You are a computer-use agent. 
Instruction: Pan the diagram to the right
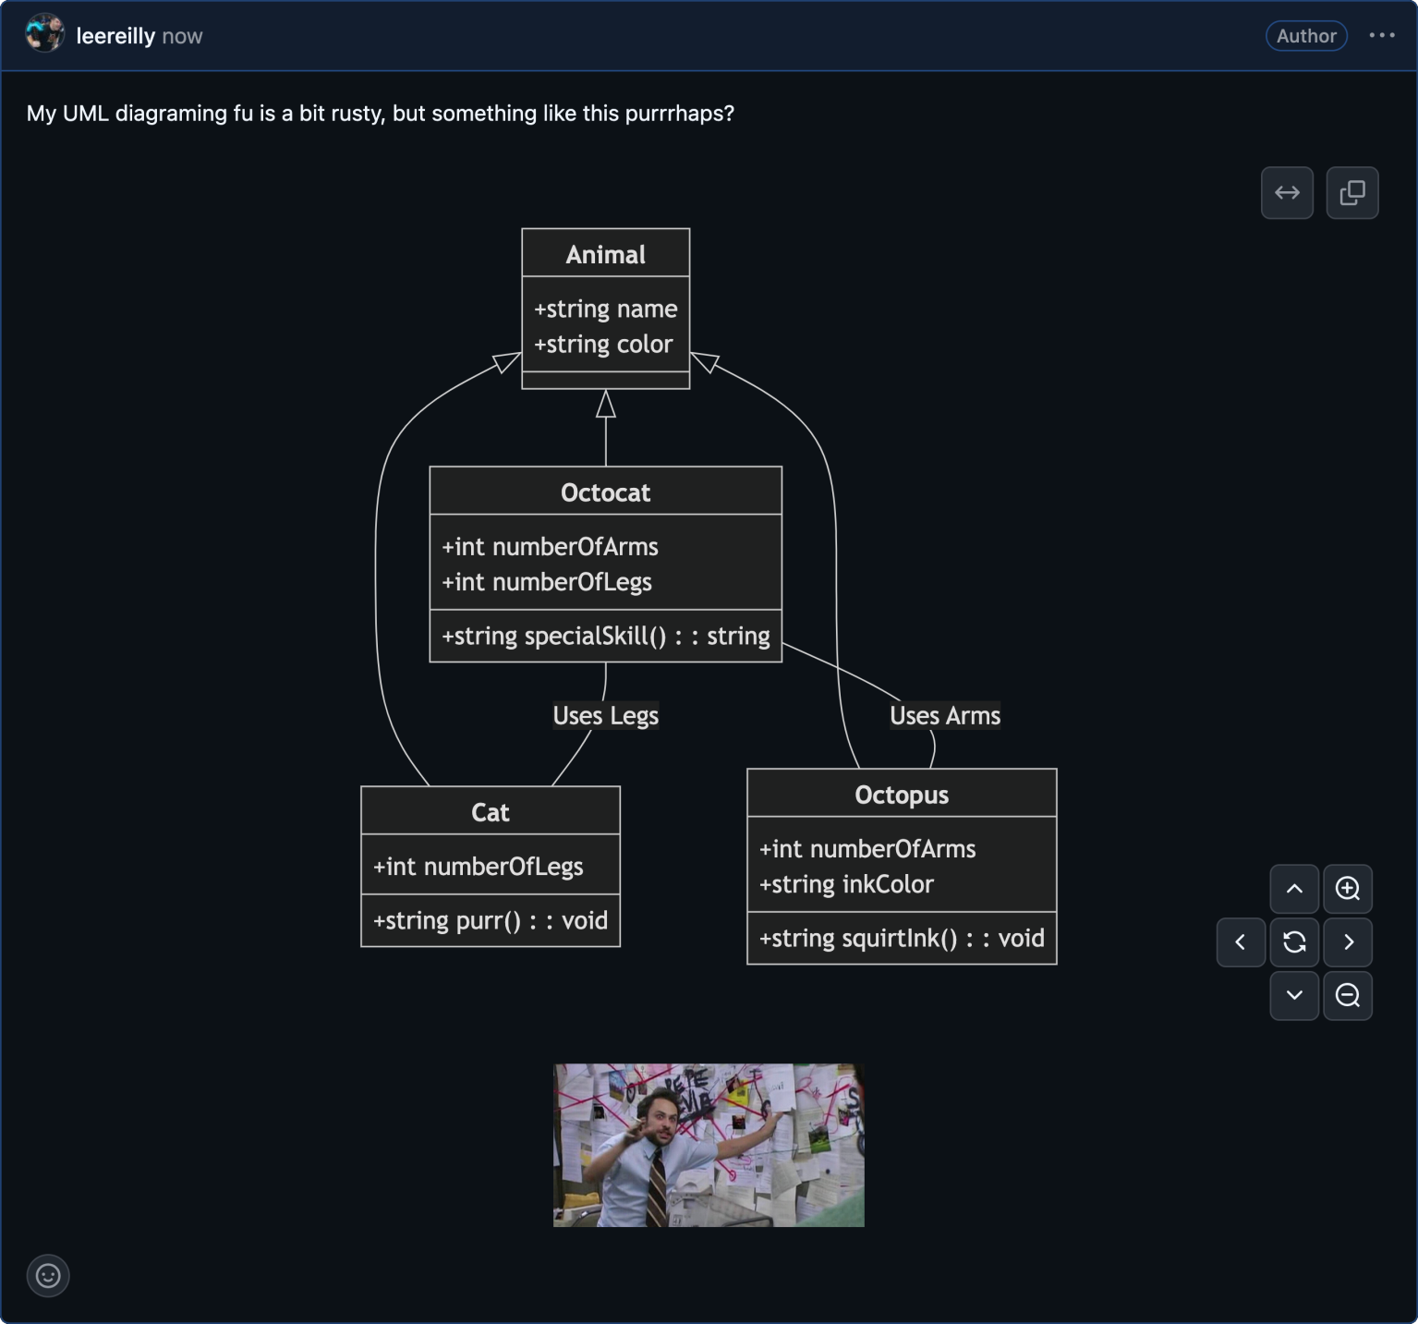point(1348,942)
